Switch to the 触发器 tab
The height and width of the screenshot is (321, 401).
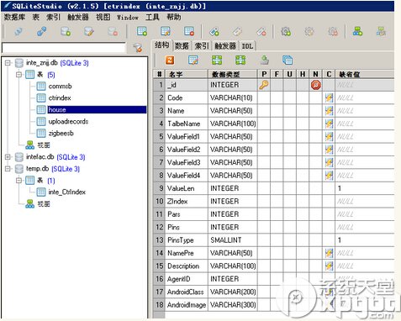pyautogui.click(x=225, y=46)
